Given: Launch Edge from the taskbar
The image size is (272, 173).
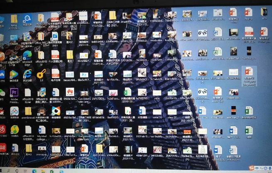Looking at the screenshot, I should [x=34, y=171].
